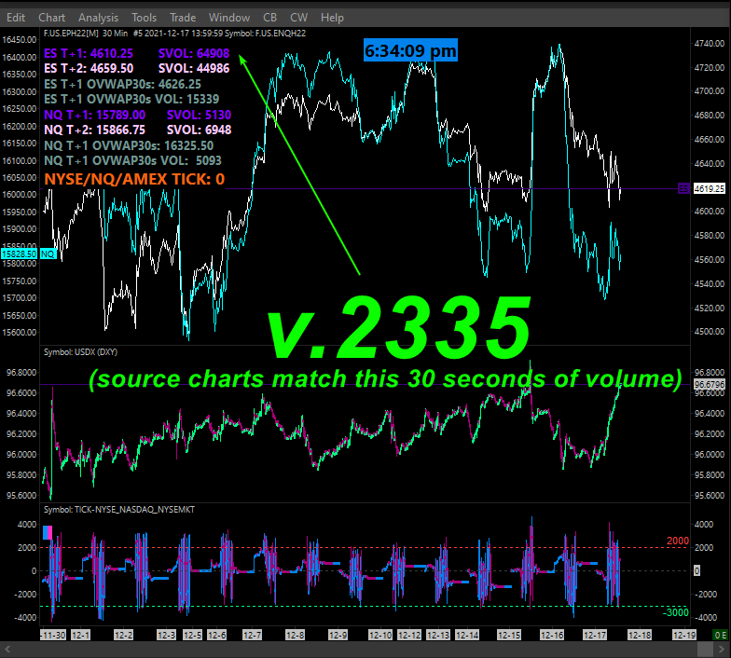Click the SVOL: 64908 value
The image size is (731, 658).
[x=194, y=53]
